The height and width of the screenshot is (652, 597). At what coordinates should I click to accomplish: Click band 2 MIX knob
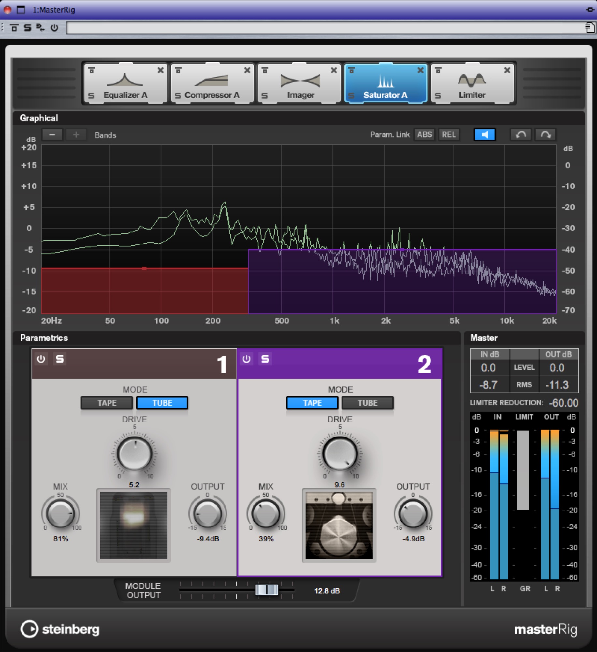pos(266,514)
